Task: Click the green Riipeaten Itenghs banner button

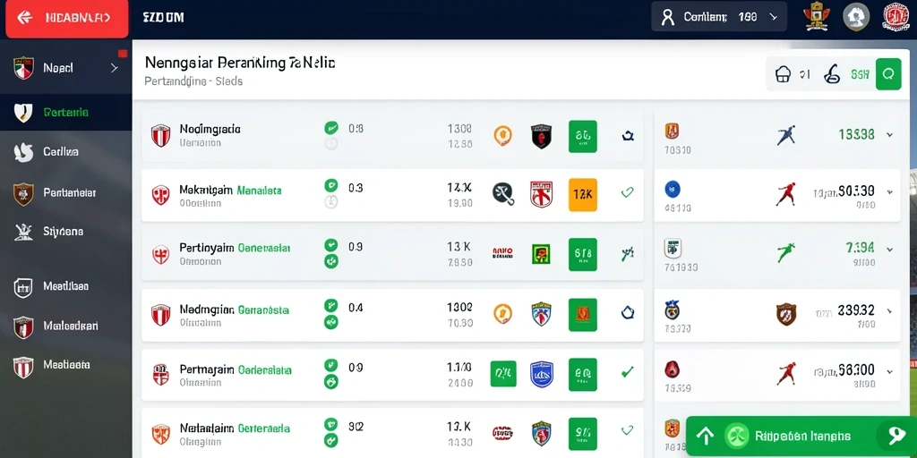Action: 801,436
